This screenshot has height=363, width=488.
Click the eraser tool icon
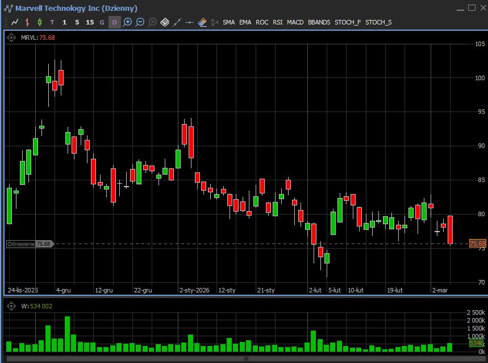[202, 22]
